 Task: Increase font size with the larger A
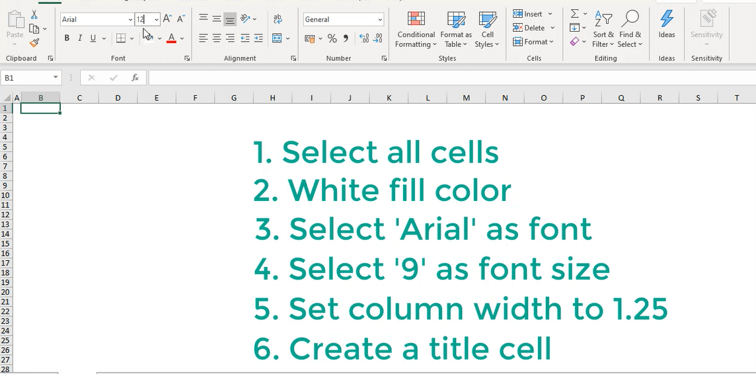click(167, 19)
